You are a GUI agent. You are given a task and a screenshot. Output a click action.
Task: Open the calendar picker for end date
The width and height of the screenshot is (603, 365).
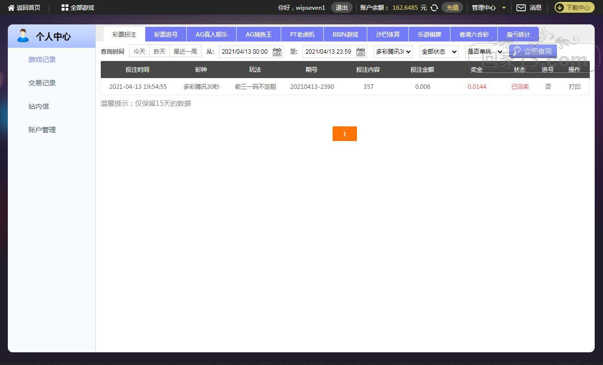click(x=361, y=52)
